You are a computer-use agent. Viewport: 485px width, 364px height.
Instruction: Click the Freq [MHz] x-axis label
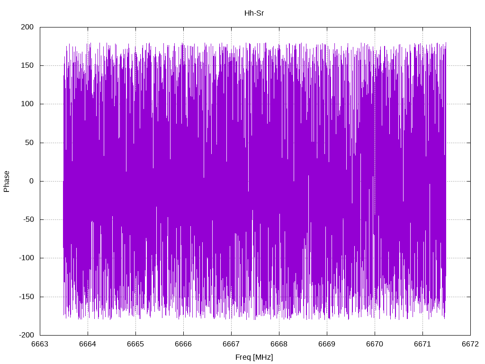(254, 357)
